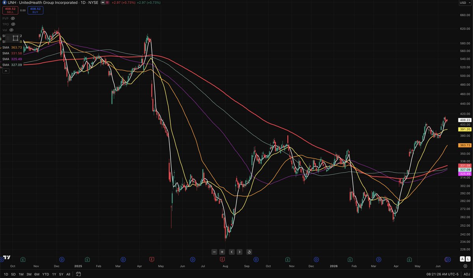The image size is (473, 278).
Task: Click the dividend marker in March 2025
Action: tap(123, 260)
